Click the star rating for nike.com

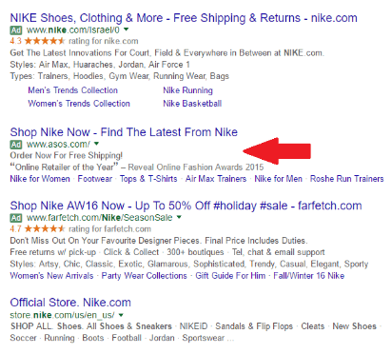click(45, 41)
